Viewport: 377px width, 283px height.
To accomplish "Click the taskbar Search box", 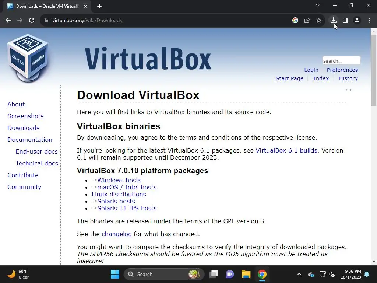I will click(x=164, y=274).
